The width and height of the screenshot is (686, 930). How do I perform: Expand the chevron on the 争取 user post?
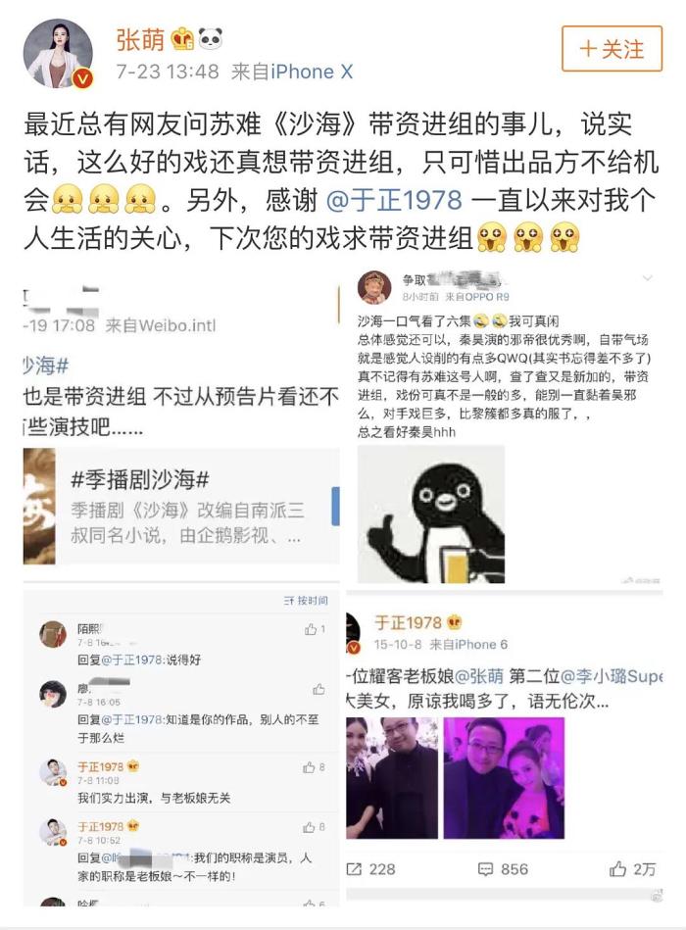click(648, 277)
